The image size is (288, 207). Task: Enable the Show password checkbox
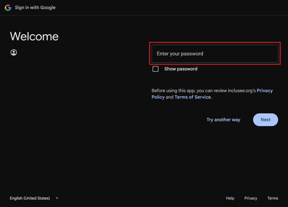(155, 69)
